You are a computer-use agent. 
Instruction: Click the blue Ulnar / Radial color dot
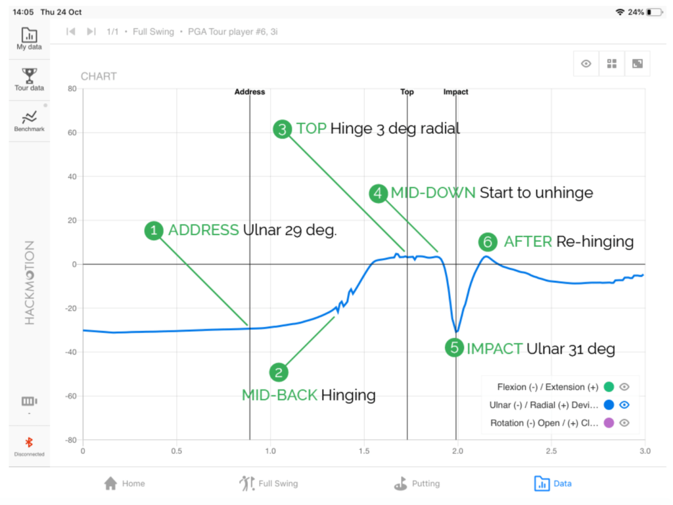pos(609,405)
